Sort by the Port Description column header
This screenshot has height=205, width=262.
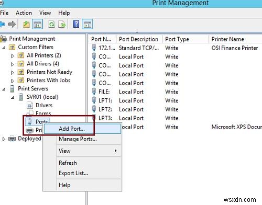139,39
